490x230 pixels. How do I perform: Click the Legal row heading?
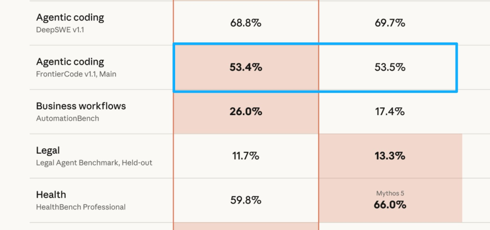(x=48, y=150)
